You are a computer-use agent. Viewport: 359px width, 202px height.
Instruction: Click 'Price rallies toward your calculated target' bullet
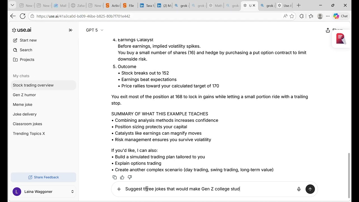coord(170,86)
